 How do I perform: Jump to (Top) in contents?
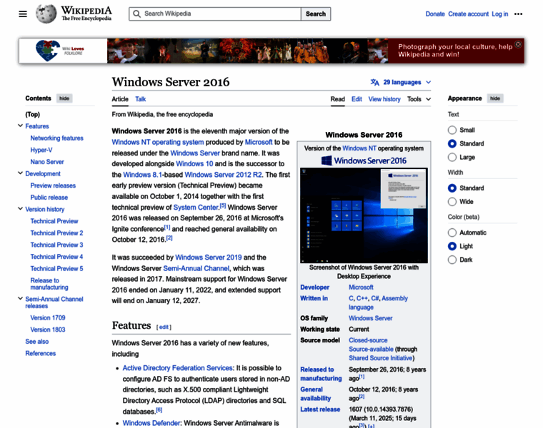[33, 114]
